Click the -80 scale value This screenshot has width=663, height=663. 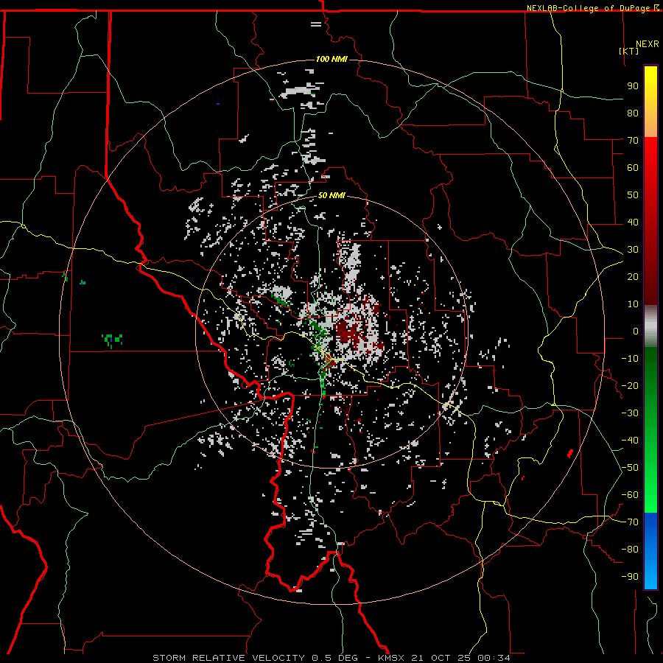pyautogui.click(x=630, y=550)
